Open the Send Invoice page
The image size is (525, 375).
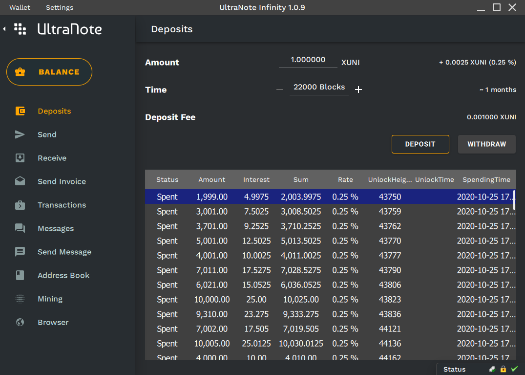coord(62,181)
